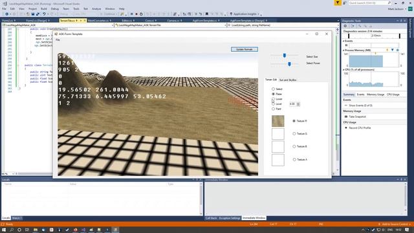
Task: Click the Restart debugging icon in the toolbar
Action: (141, 14)
